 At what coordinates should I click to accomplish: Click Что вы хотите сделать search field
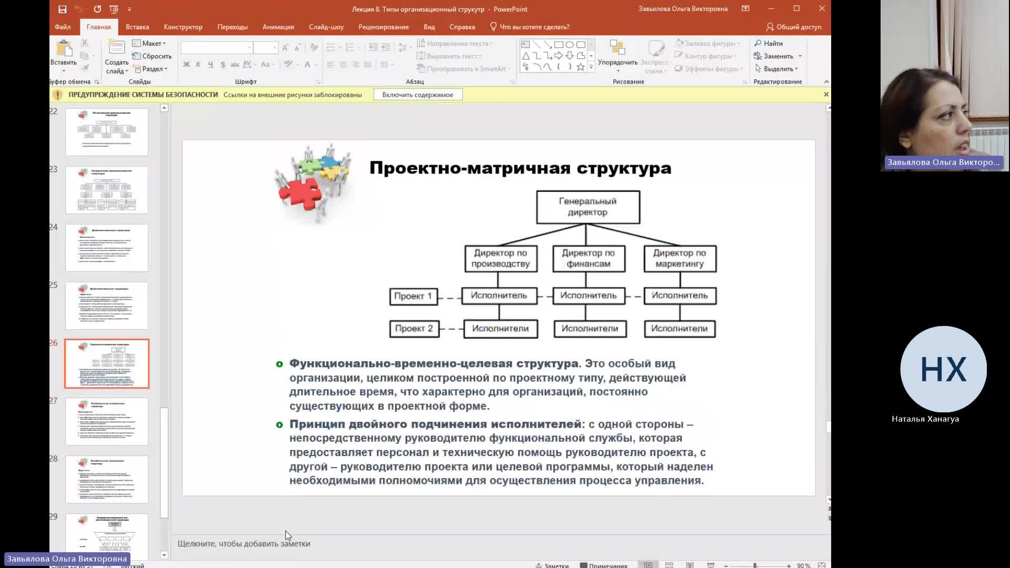pos(530,27)
